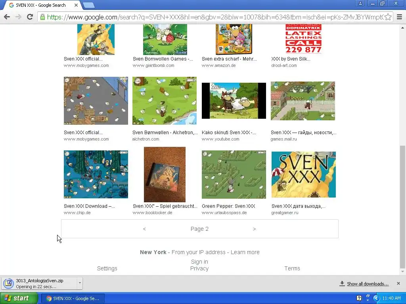Open the Chrome menu hamburger icon
Screen dimensions: 406x304
coord(400,17)
